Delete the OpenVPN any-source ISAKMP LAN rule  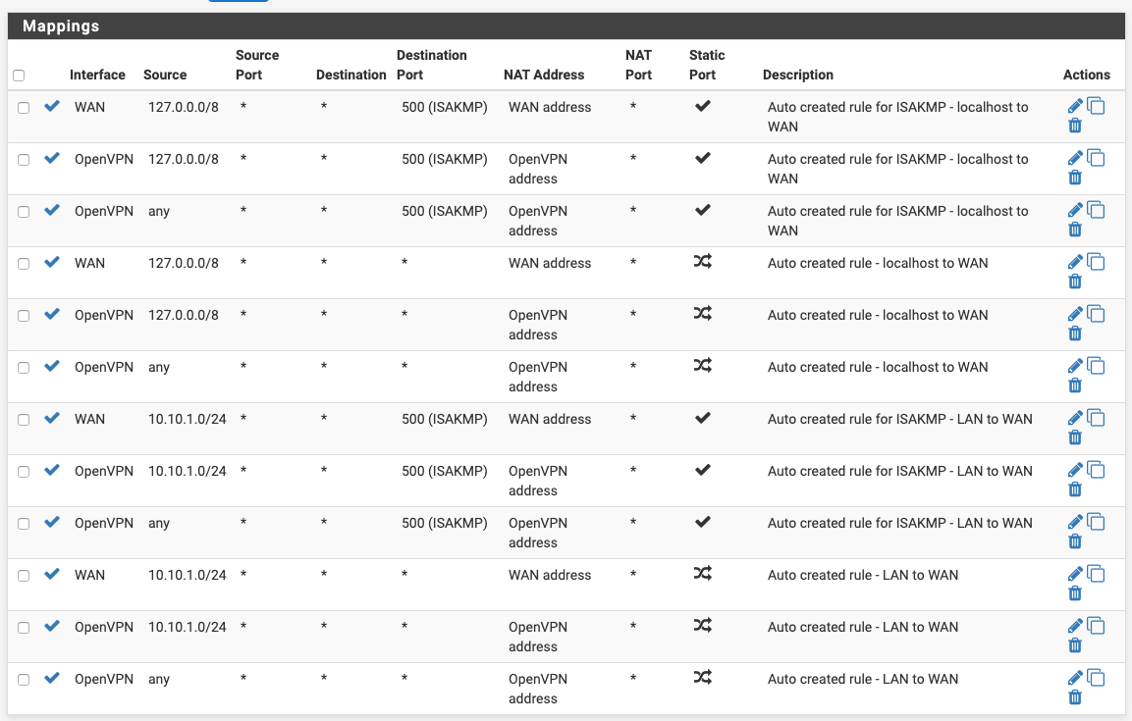[1075, 541]
